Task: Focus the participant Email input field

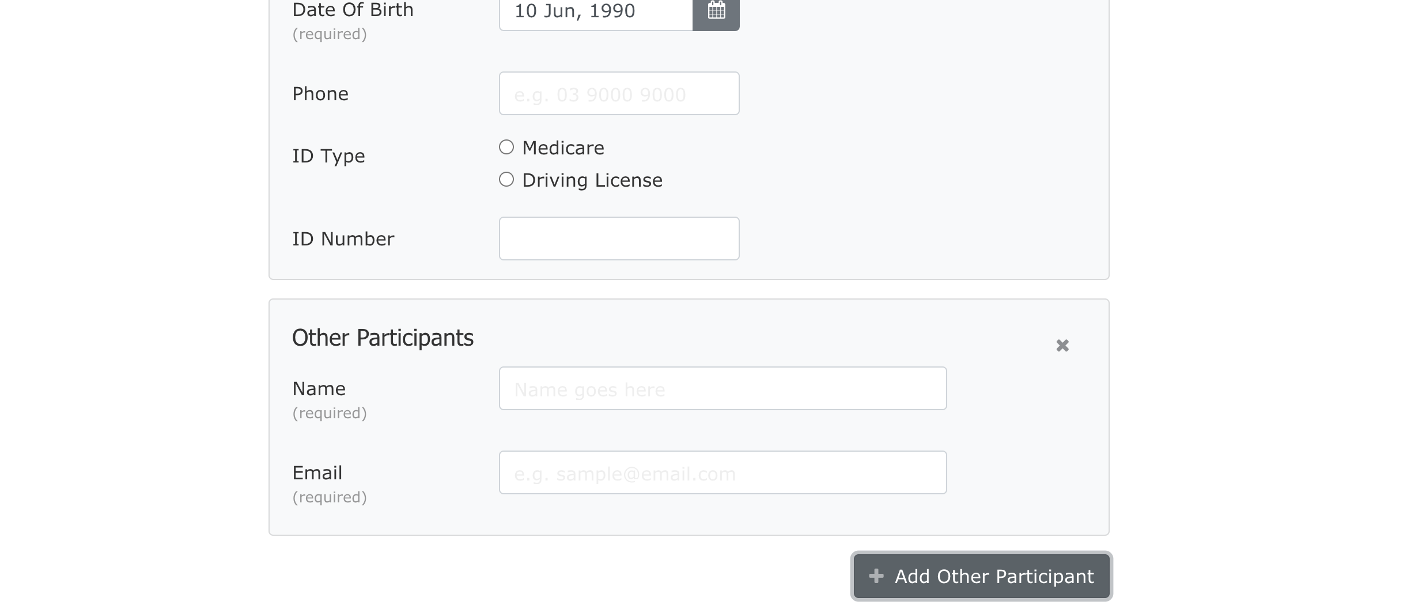Action: tap(723, 472)
